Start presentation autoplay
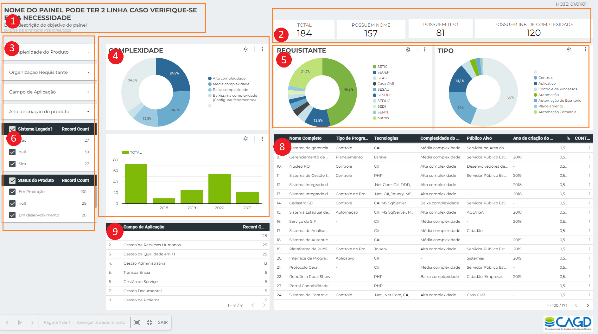The width and height of the screenshot is (598, 334). coord(20,323)
